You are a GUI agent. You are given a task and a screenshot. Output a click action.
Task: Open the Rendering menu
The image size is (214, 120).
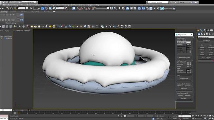66,5
